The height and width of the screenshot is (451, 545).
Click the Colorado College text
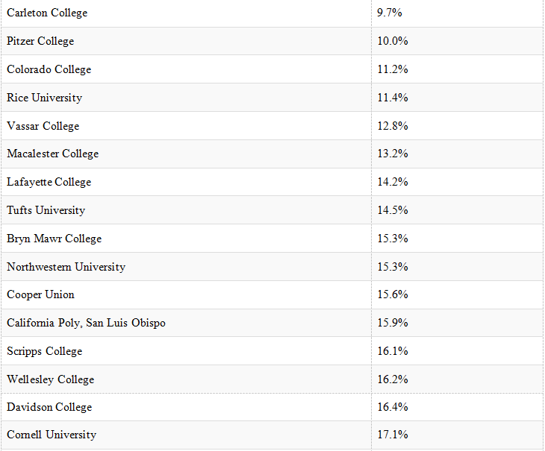49,69
